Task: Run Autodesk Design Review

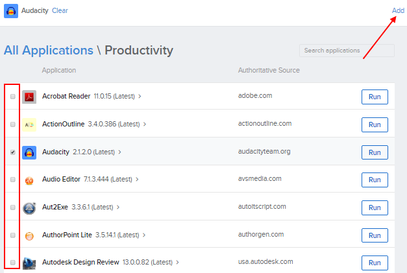Action: 375,263
